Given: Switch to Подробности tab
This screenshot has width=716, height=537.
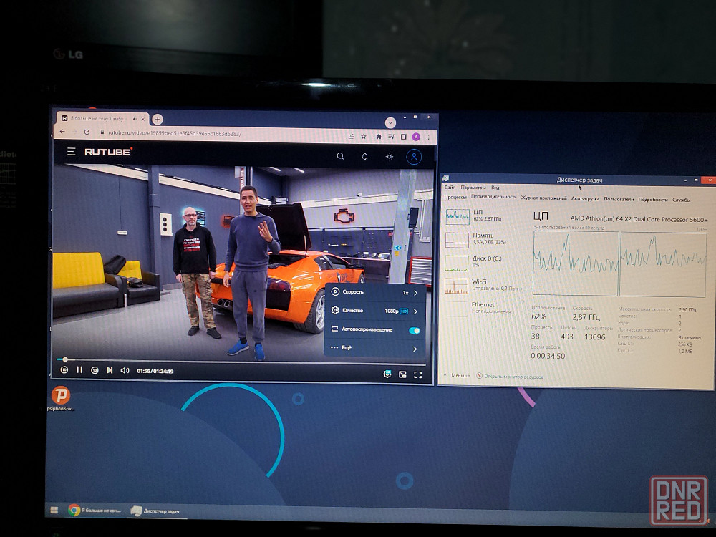Looking at the screenshot, I should [x=653, y=200].
